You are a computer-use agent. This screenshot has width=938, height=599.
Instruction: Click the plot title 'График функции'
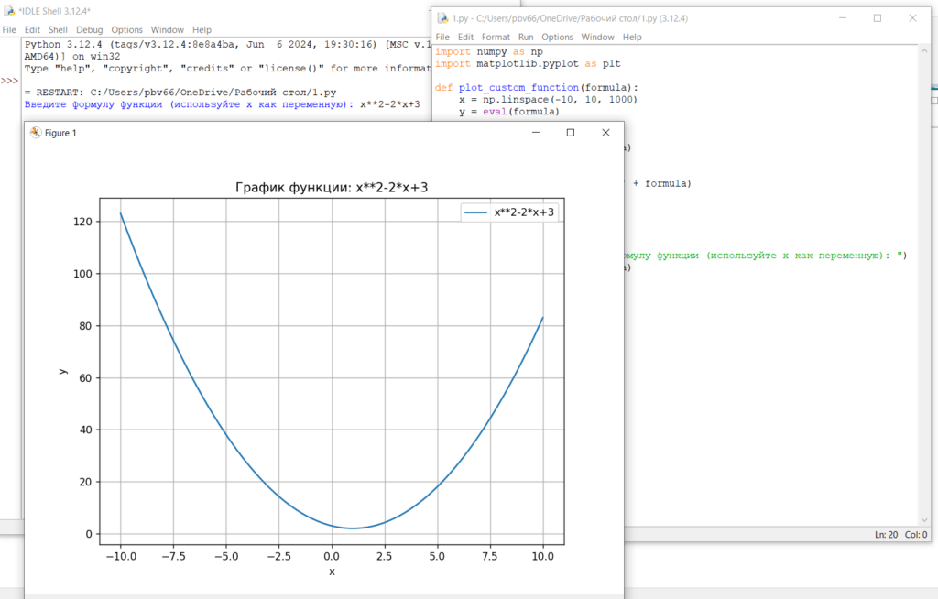(332, 187)
